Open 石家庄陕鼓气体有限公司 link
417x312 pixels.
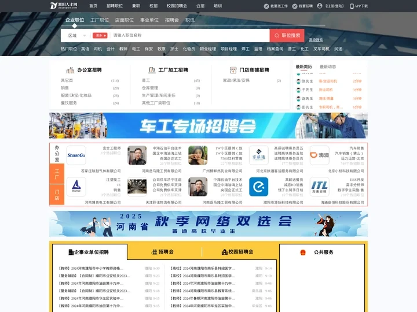pyautogui.click(x=101, y=171)
